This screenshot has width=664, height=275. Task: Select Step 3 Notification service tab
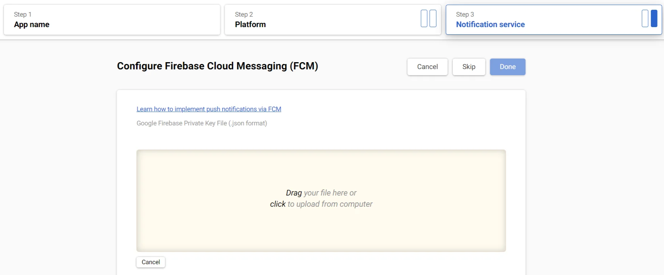coord(554,20)
